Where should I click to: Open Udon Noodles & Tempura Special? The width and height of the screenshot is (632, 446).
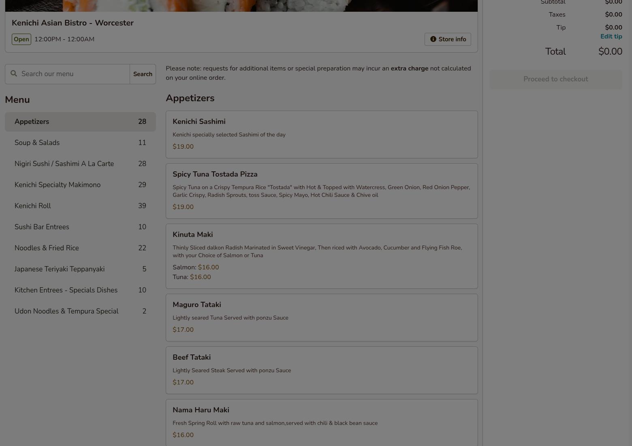coord(80,311)
